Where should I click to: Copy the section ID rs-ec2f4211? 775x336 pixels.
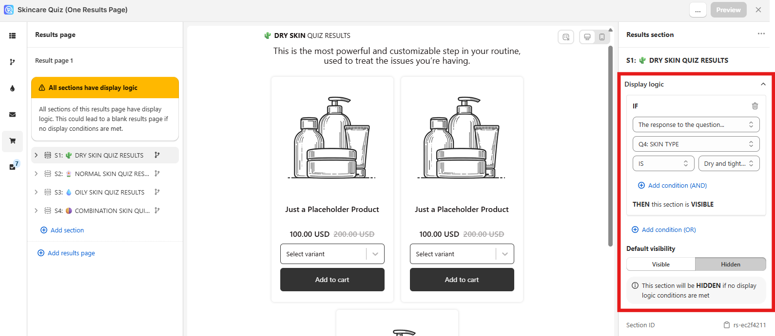click(x=727, y=325)
